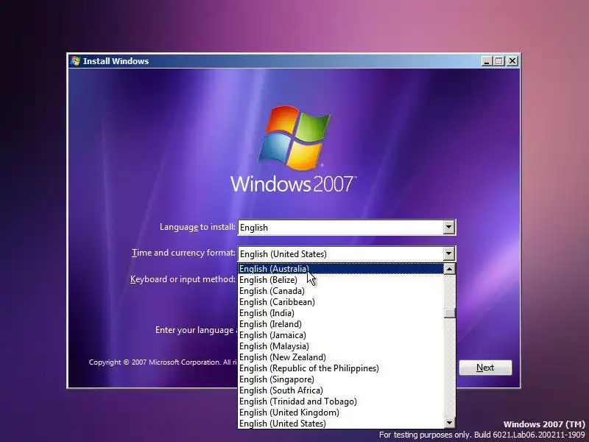Screen dimensions: 589x442
Task: Choose English (Malaysia) entry
Action: (x=341, y=346)
